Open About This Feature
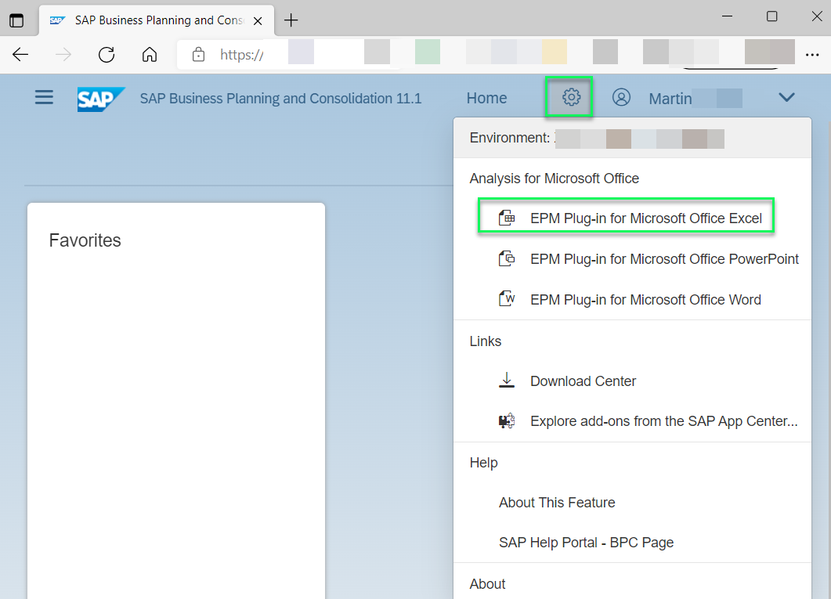 [x=557, y=502]
